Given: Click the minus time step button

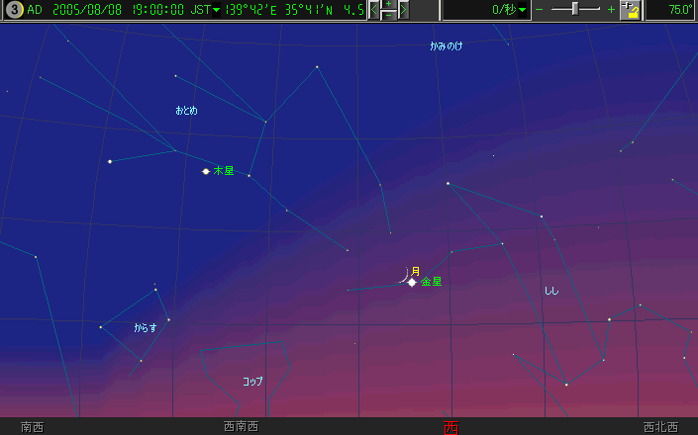Looking at the screenshot, I should tap(389, 16).
